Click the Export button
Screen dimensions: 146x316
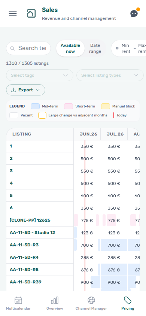click(x=25, y=90)
